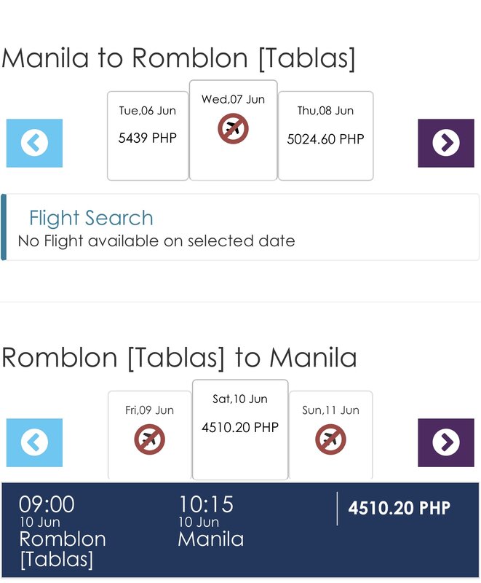481x583 pixels.
Task: Select the Sat, 10 Jun date label
Action: (240, 399)
